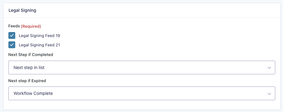The height and width of the screenshot is (112, 283).
Task: Uncheck the Legal Signing Feed 21 checkbox
Action: (12, 45)
